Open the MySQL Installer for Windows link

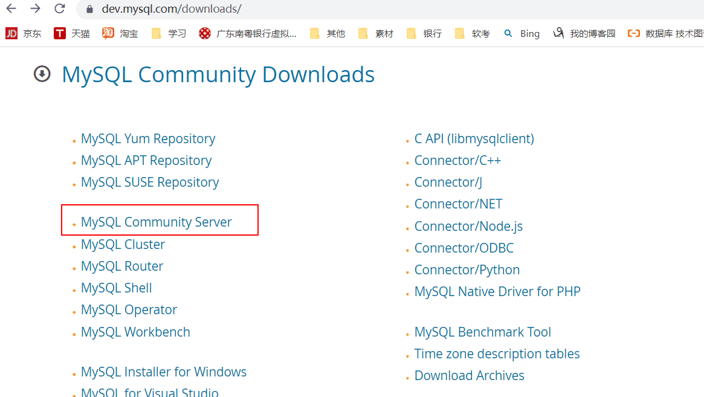(x=164, y=372)
